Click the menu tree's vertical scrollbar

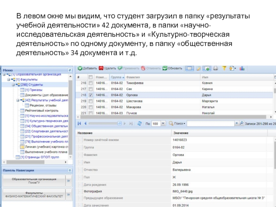click(x=70, y=117)
